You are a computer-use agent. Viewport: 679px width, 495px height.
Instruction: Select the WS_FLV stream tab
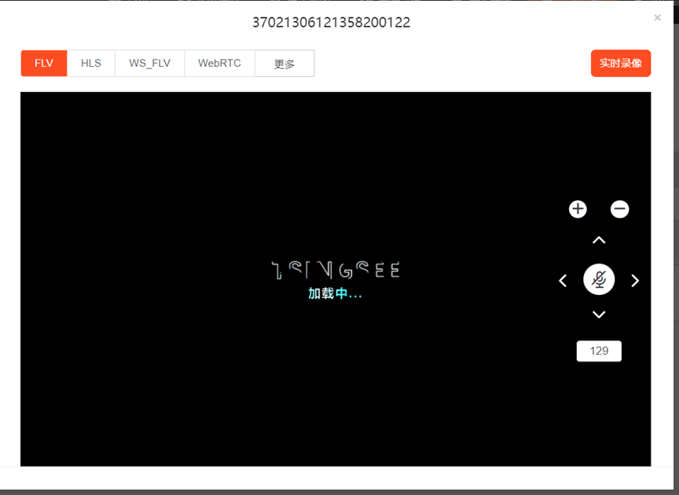click(x=149, y=64)
